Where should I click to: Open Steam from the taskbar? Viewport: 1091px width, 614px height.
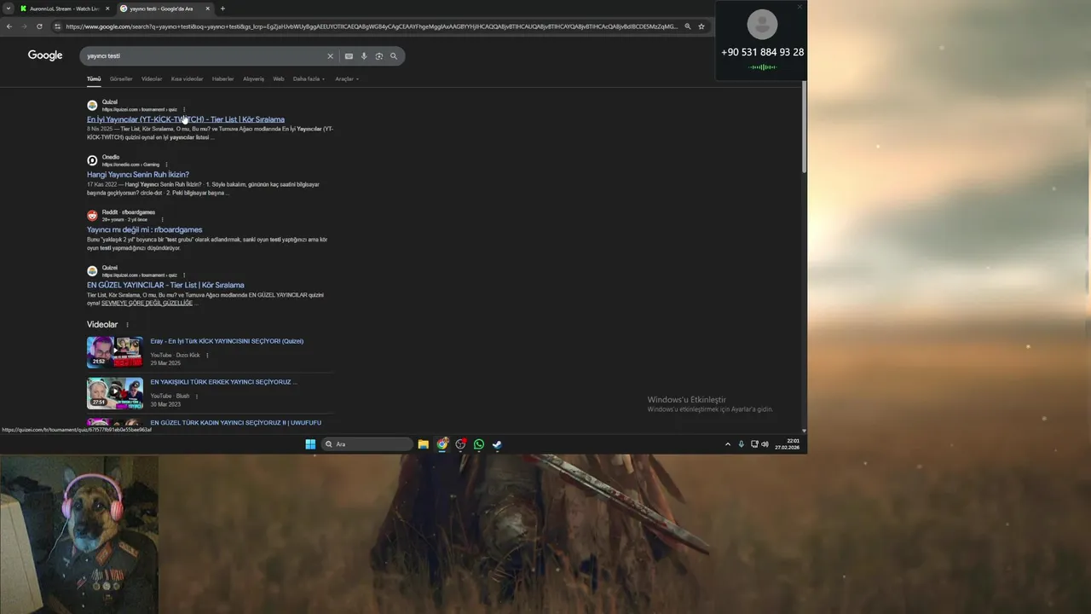tap(497, 444)
